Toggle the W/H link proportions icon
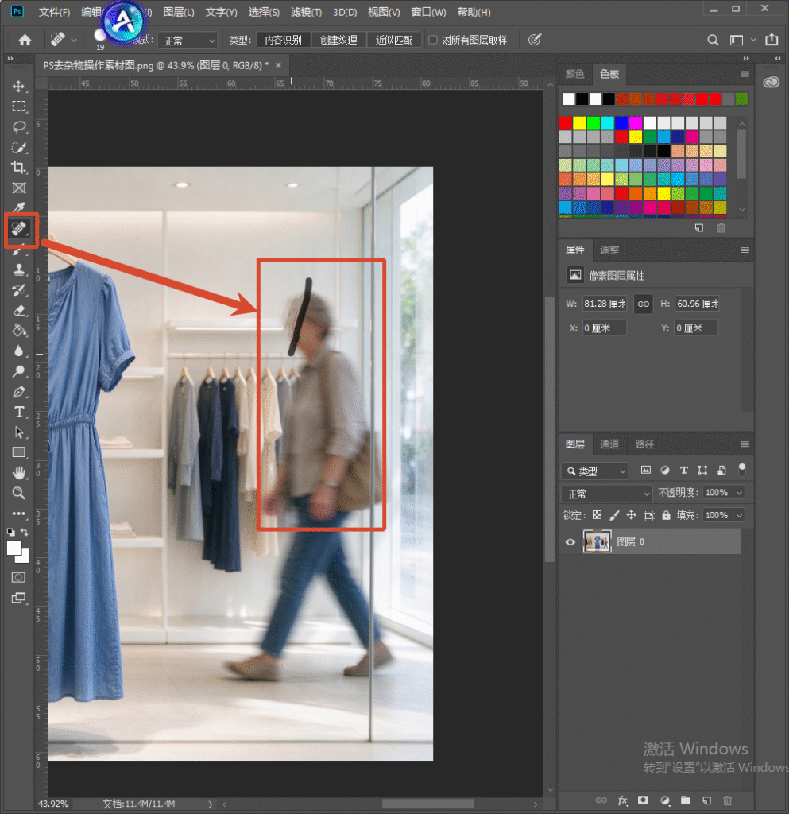Image resolution: width=789 pixels, height=814 pixels. 644,304
